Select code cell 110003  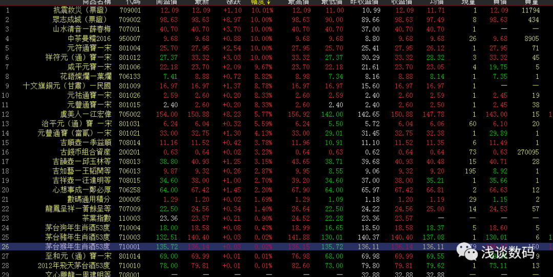point(130,219)
